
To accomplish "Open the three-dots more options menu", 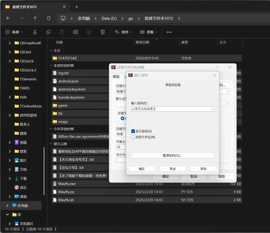I will pyautogui.click(x=169, y=32).
